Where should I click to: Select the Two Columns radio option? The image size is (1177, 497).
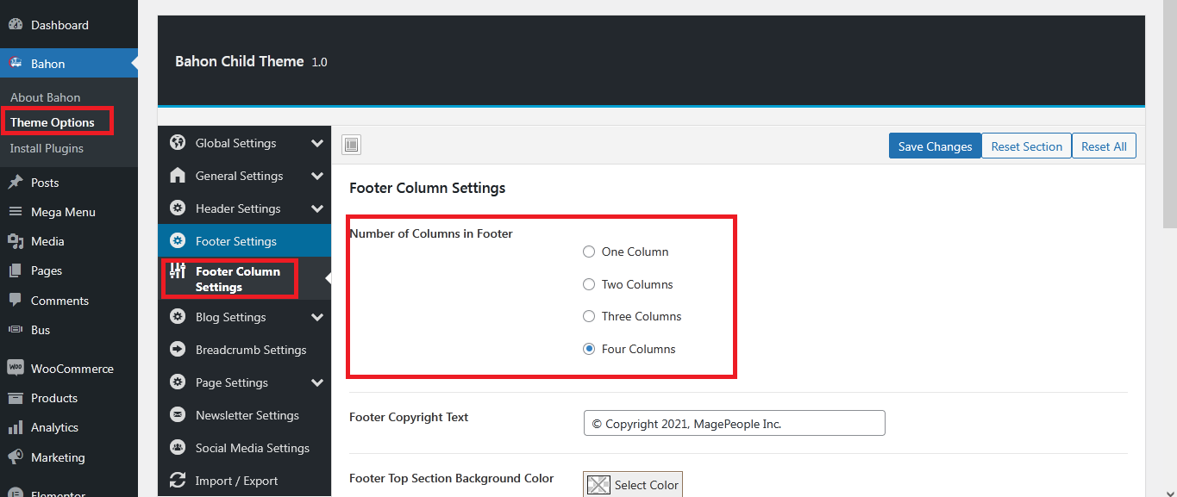(589, 284)
